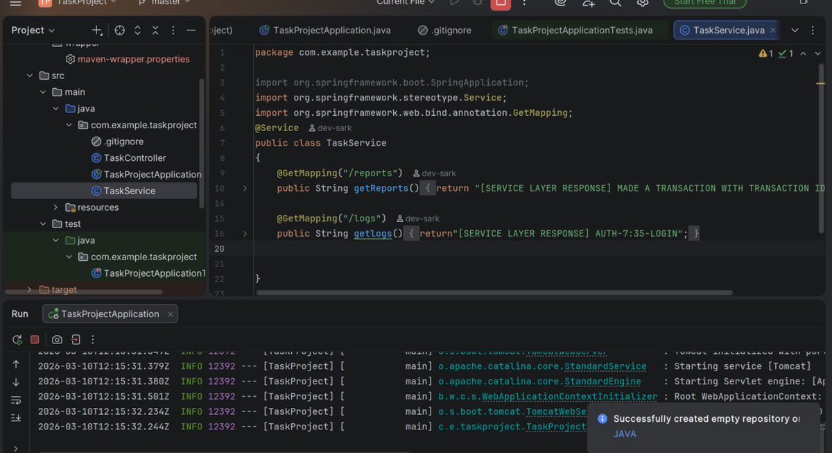
Task: Collapse com.example.taskproject package under main
Action: pos(69,126)
